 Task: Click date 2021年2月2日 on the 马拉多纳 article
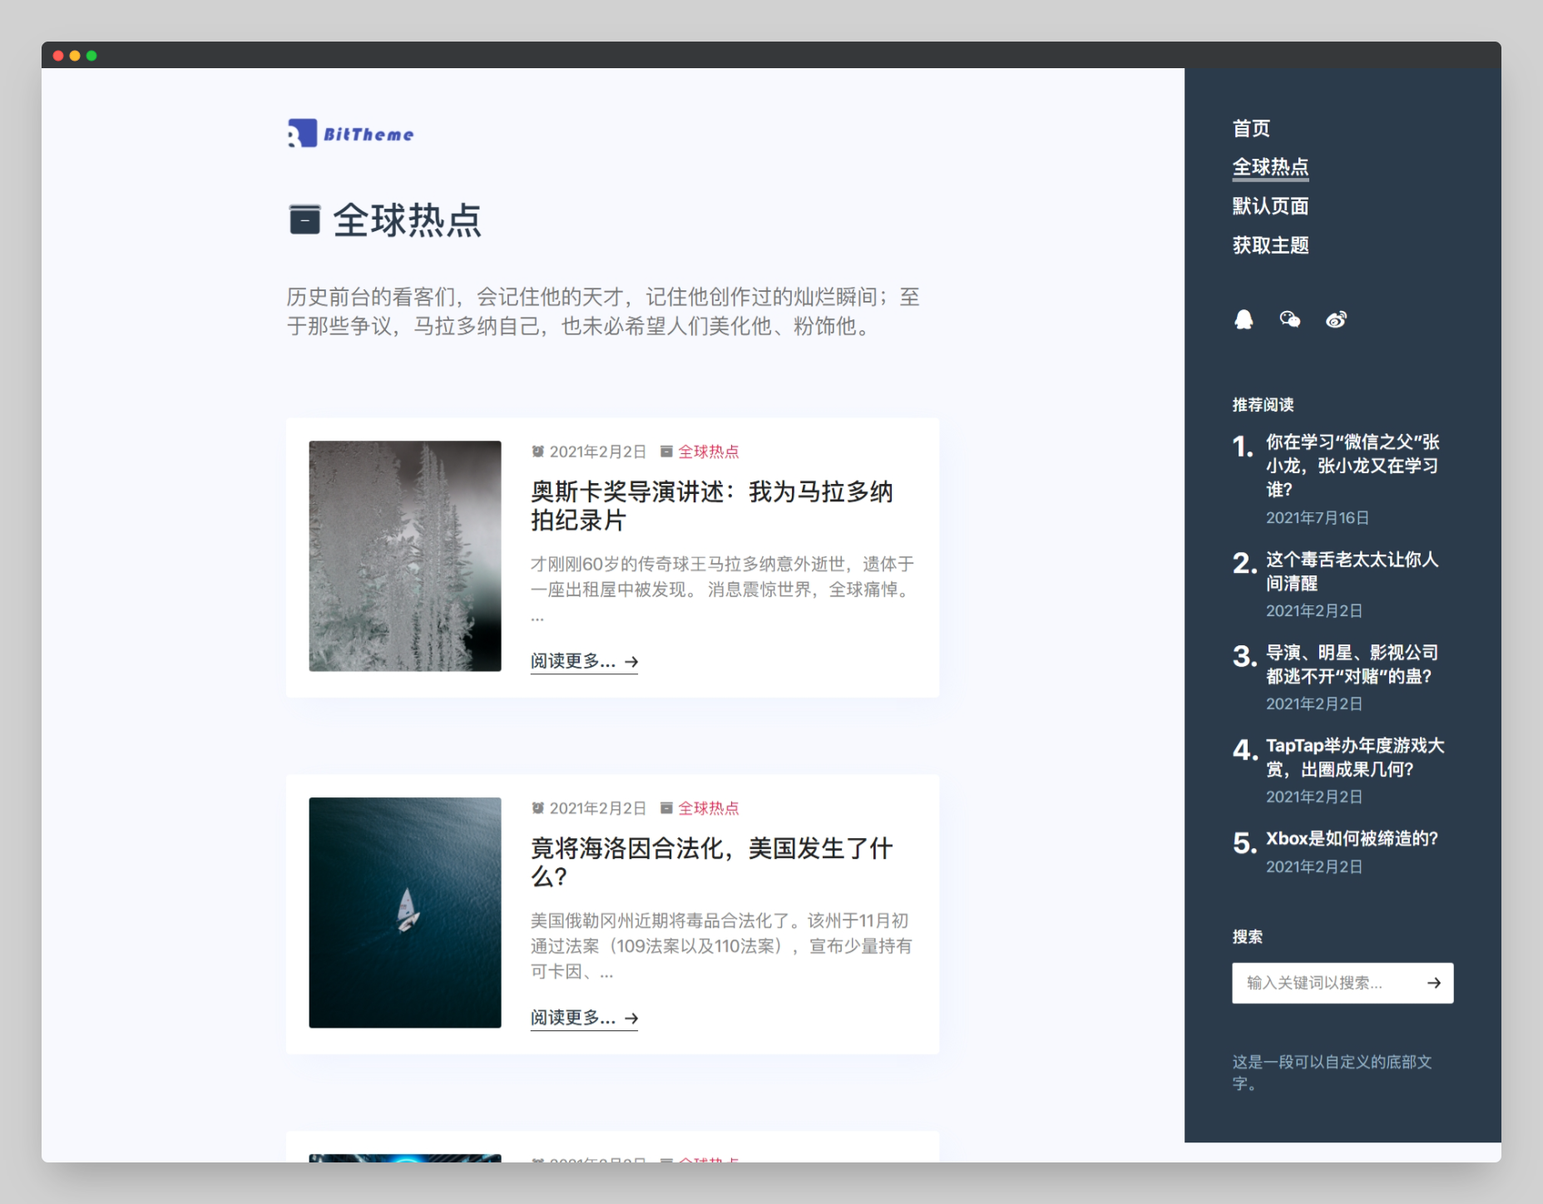coord(597,451)
